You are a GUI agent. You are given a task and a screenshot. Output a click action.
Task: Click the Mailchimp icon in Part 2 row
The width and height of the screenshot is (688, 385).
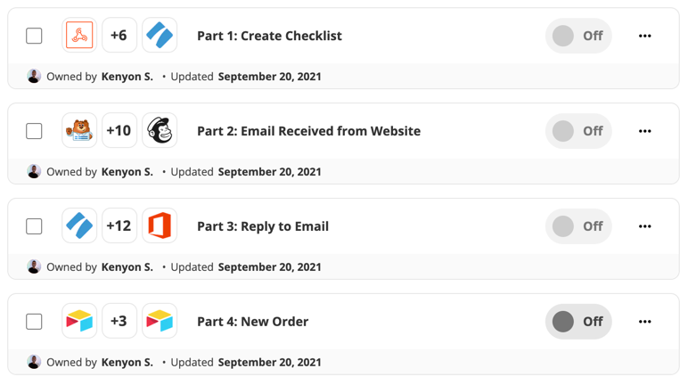click(160, 131)
